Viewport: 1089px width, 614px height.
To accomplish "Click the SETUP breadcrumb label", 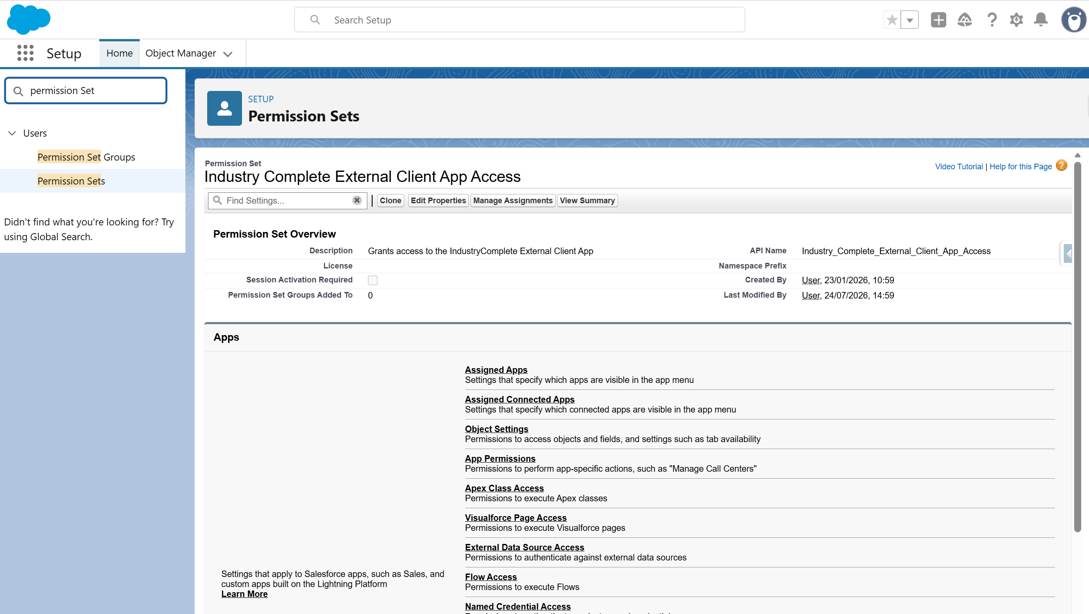I will pos(261,99).
